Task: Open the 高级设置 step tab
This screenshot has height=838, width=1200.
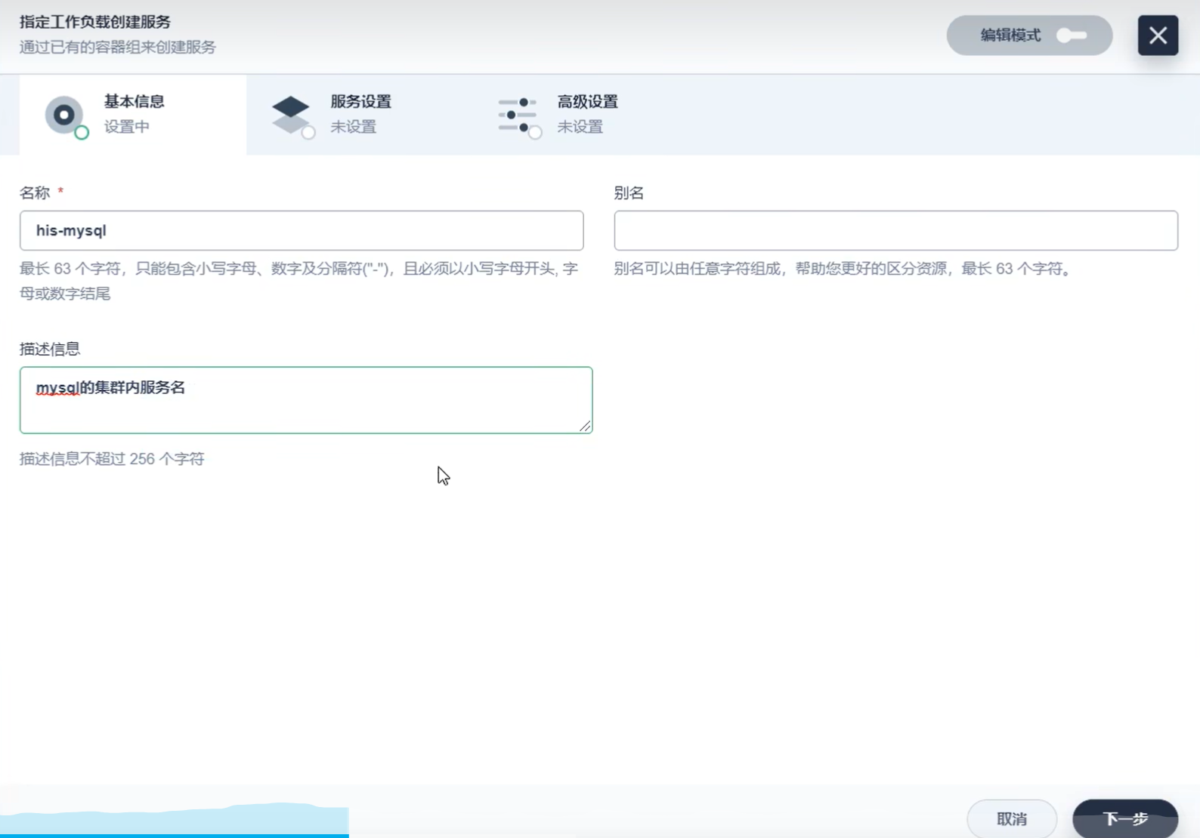Action: [x=586, y=115]
